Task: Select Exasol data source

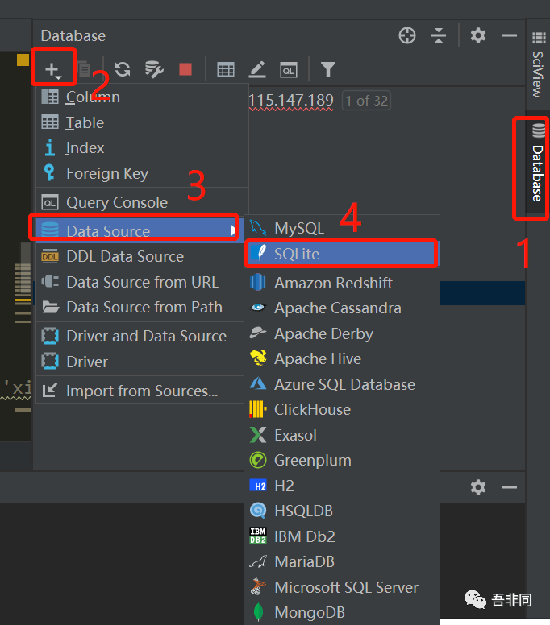Action: (342, 435)
